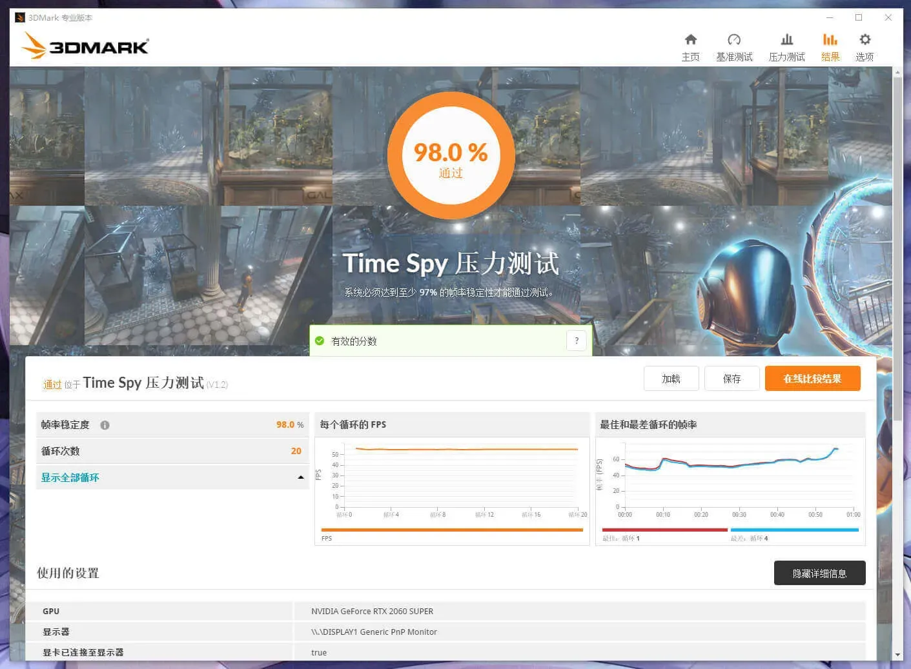Click the blue worst loop legend bar
Image resolution: width=911 pixels, height=669 pixels.
(794, 530)
